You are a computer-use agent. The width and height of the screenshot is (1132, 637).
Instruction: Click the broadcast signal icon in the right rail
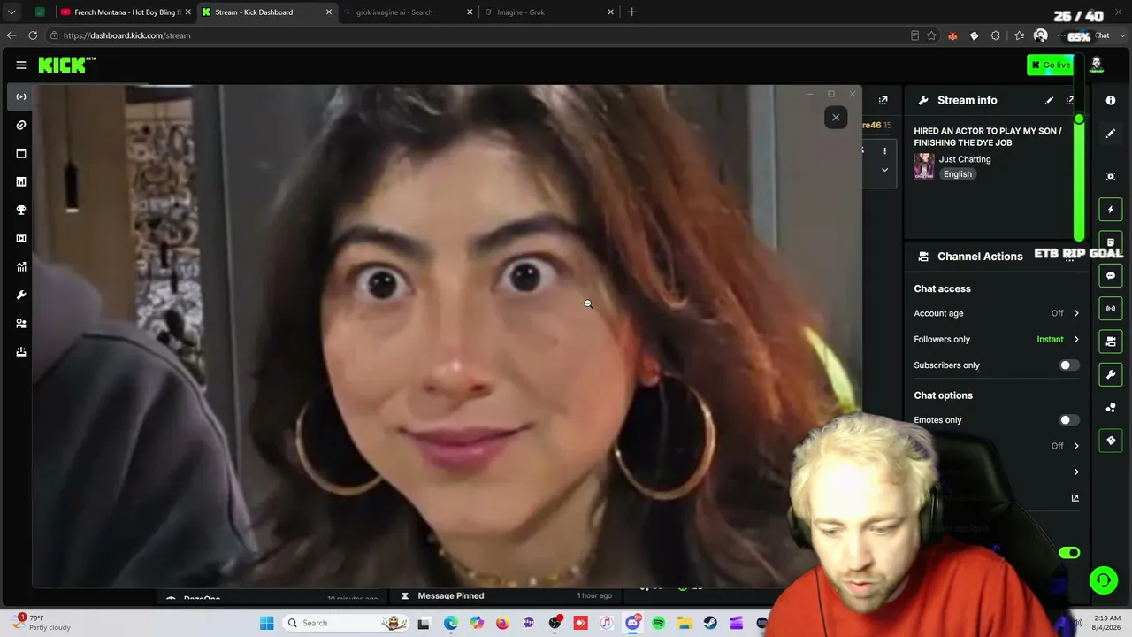tap(1111, 308)
